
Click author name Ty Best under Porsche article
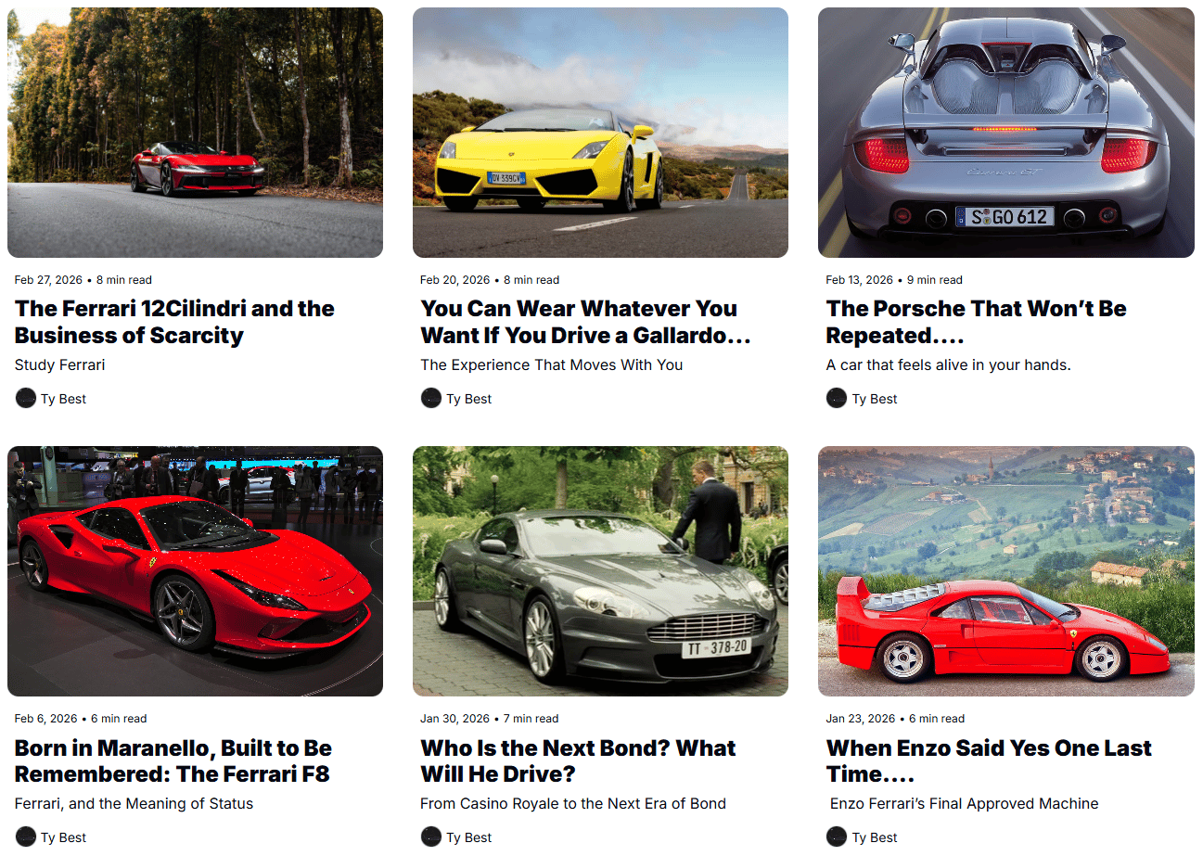(x=875, y=399)
